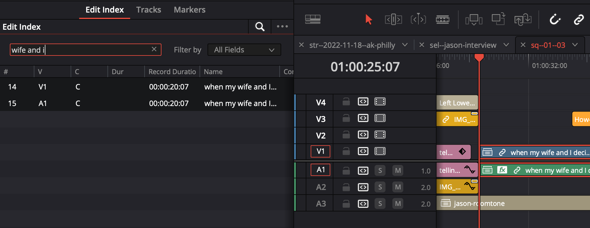Click the Replace Clip icon
The image size is (590, 228).
[x=523, y=19]
